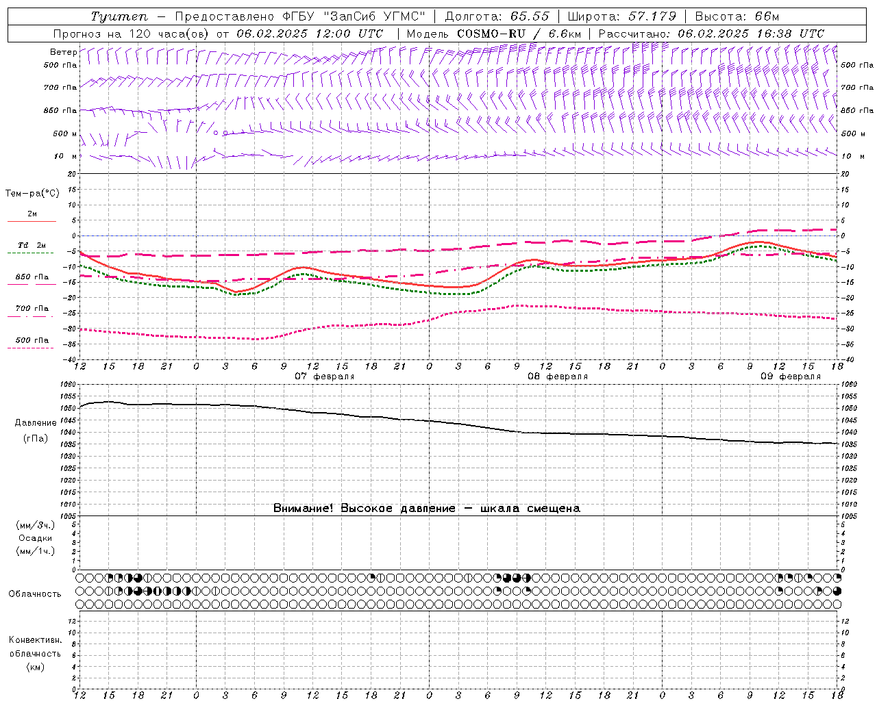
Task: Click the 'Высота: 66м' header field
Action: pyautogui.click(x=737, y=16)
